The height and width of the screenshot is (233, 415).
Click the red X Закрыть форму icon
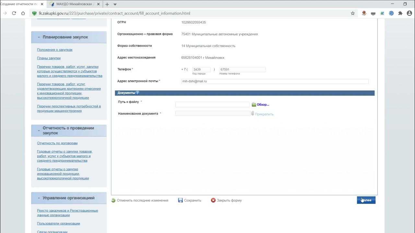pyautogui.click(x=213, y=200)
